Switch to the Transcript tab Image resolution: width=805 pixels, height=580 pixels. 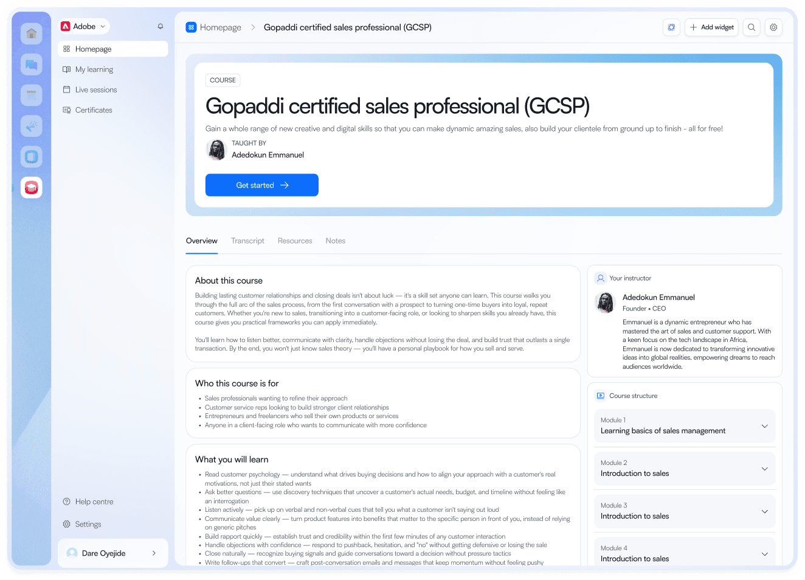point(247,241)
